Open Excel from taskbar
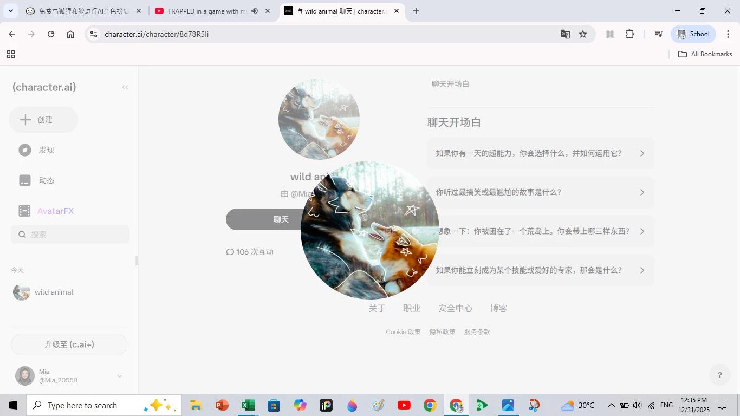 coord(248,405)
